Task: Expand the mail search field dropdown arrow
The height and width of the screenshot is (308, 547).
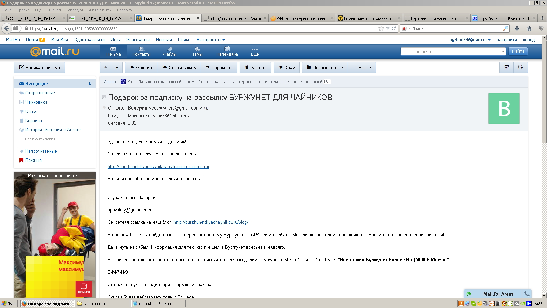Action: (x=503, y=52)
